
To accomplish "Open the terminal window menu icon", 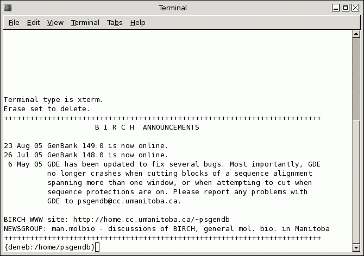I will [8, 8].
